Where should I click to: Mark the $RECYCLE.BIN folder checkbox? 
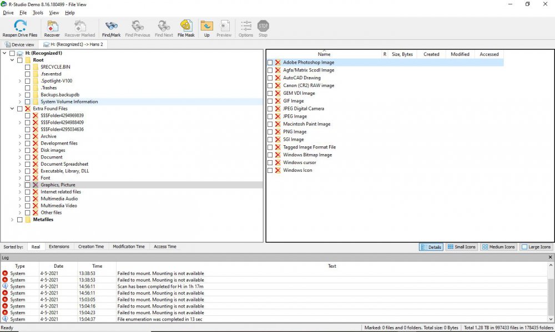(x=28, y=67)
